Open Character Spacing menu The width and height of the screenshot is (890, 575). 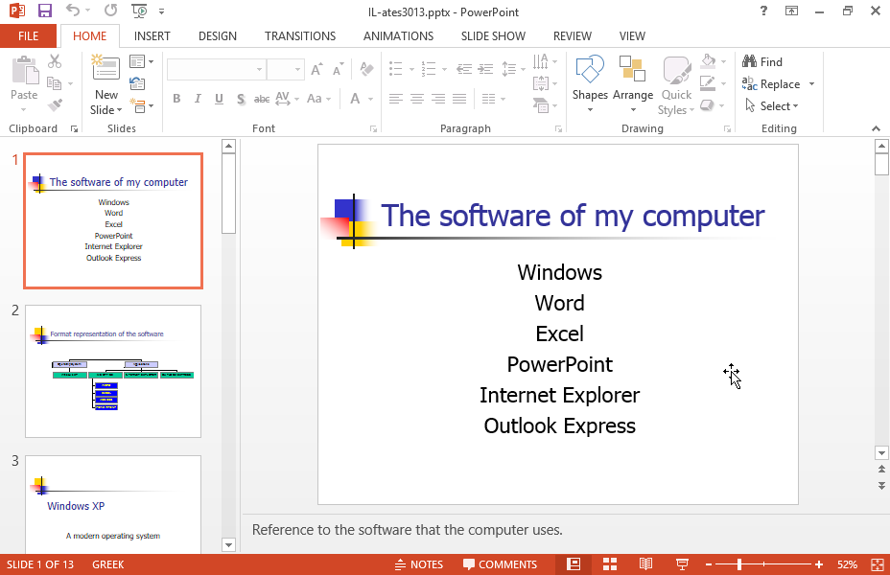point(287,99)
